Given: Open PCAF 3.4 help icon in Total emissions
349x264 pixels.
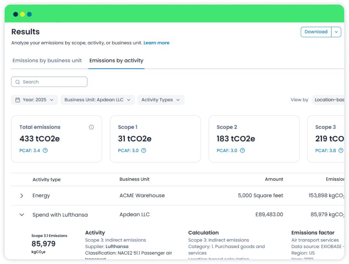Looking at the screenshot, I should click(x=45, y=151).
